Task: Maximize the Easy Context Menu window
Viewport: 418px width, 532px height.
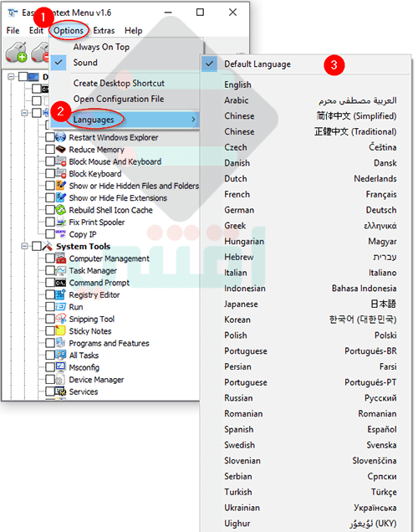Action: (x=200, y=13)
